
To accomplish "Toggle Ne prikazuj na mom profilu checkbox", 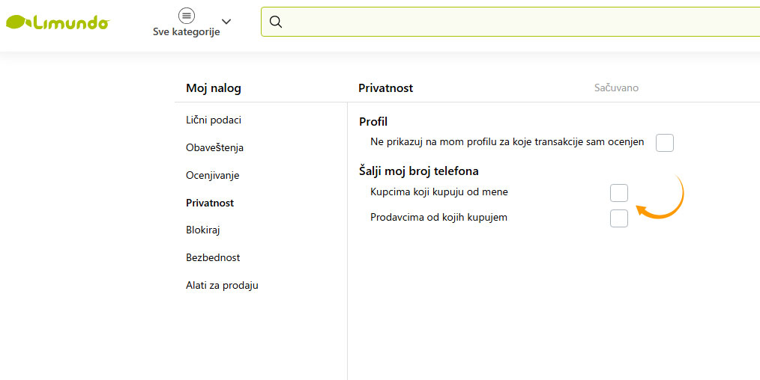I will coord(665,143).
